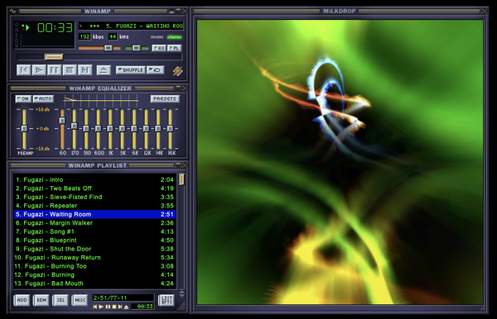Toggle the EQ window button
497x319 pixels.
[x=159, y=48]
